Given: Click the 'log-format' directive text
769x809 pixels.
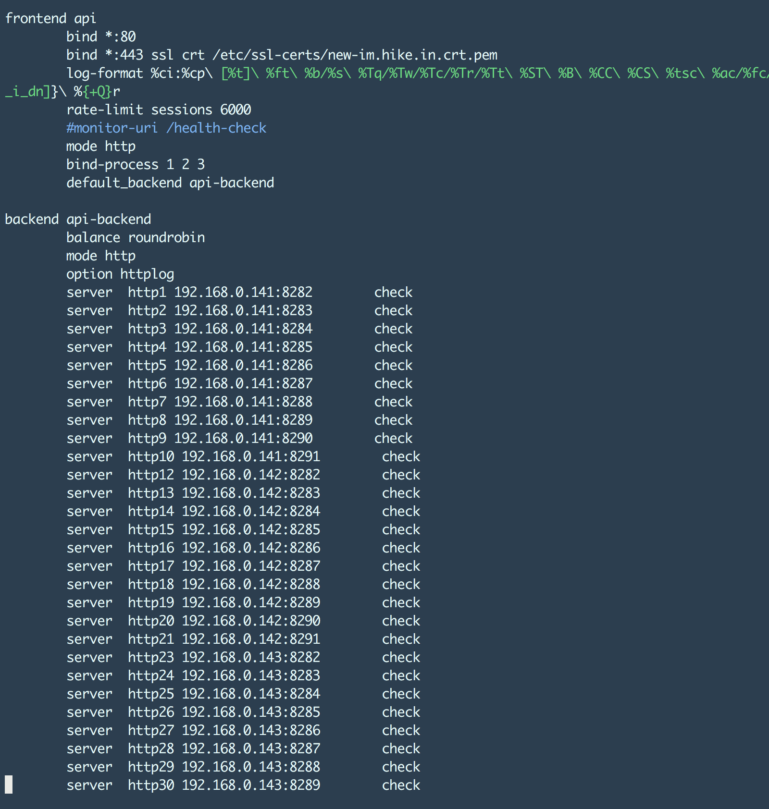Looking at the screenshot, I should pyautogui.click(x=104, y=73).
